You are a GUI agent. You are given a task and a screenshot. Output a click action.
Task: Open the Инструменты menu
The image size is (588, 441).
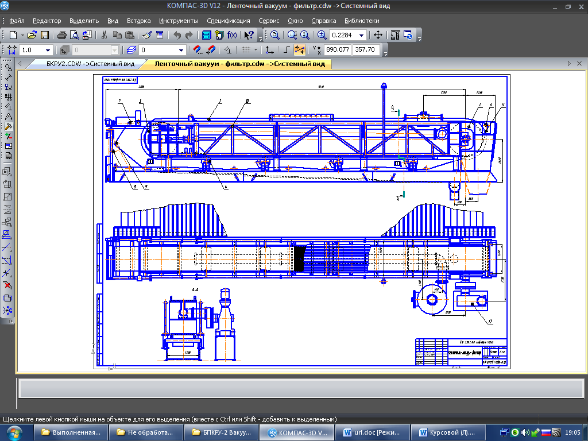point(179,21)
